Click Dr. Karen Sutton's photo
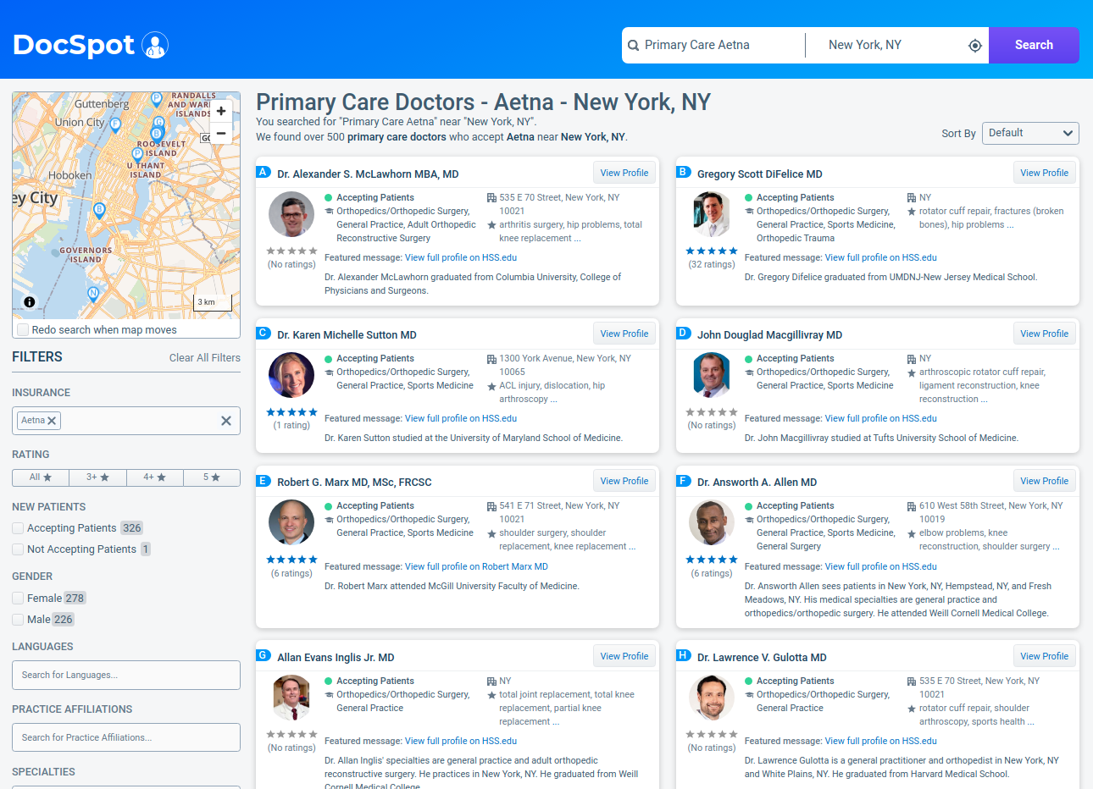Viewport: 1093px width, 789px height. pyautogui.click(x=291, y=375)
